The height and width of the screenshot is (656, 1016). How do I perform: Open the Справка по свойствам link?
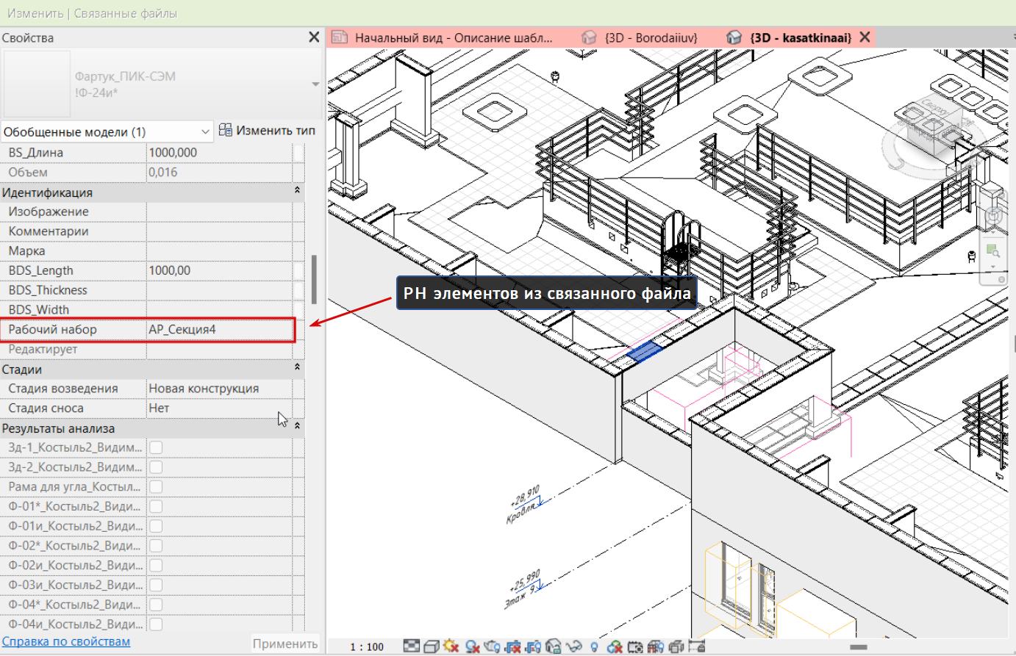coord(66,641)
